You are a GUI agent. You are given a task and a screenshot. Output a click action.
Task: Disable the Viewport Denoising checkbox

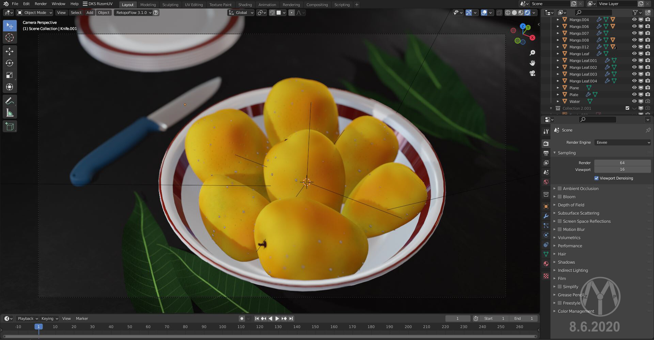pyautogui.click(x=596, y=178)
